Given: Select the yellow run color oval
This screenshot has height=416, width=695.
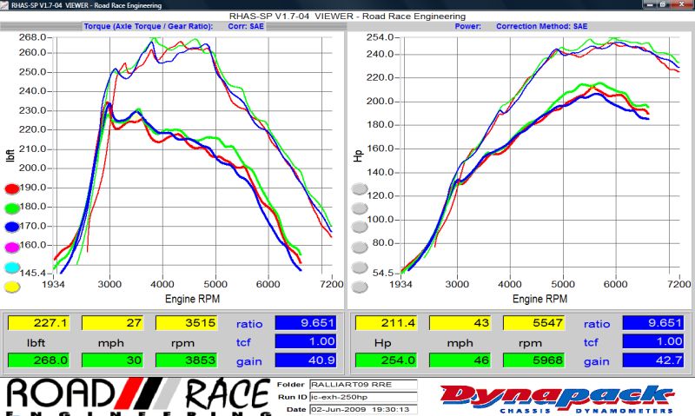Looking at the screenshot, I should point(13,287).
